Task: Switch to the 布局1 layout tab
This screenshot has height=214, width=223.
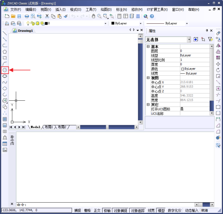Action: coord(49,127)
